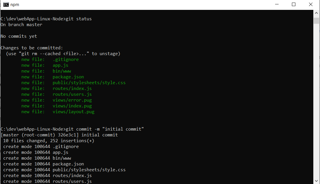Click the bin/www file entry
The width and height of the screenshot is (320, 184).
[62, 71]
